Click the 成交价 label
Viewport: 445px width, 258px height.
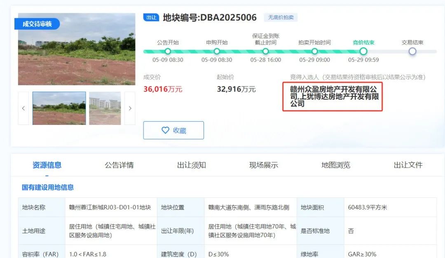click(x=152, y=77)
